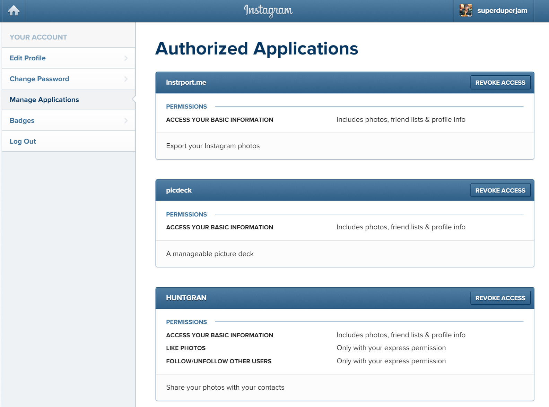Viewport: 549px width, 407px height.
Task: Go to Change Password page
Action: tap(40, 79)
